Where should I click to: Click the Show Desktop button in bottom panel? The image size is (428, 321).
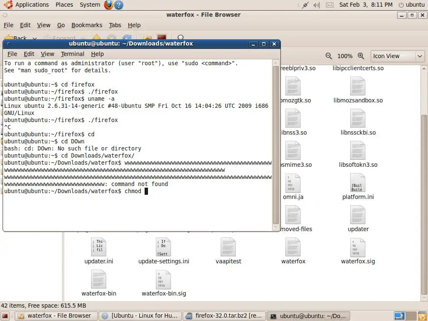click(x=5, y=316)
